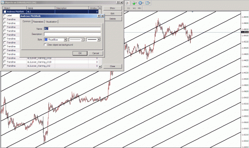Enable Draw object as background

pyautogui.click(x=45, y=45)
